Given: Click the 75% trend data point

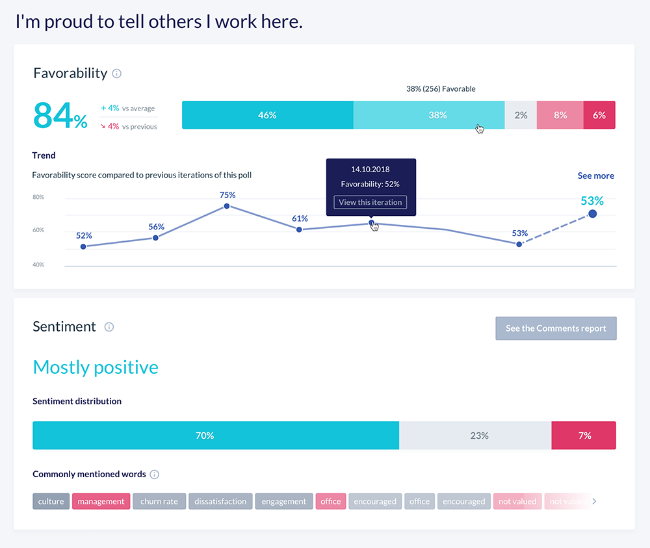Looking at the screenshot, I should pyautogui.click(x=227, y=206).
